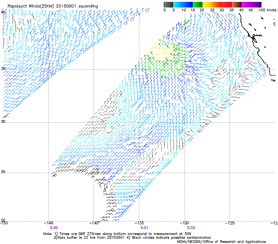Click the purple time label 5:03
This screenshot has width=278, height=244.
[191, 228]
